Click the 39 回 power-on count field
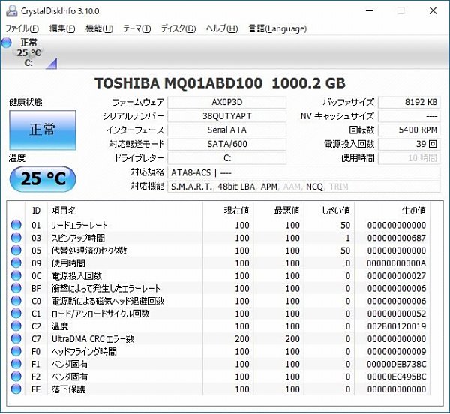 click(x=409, y=144)
